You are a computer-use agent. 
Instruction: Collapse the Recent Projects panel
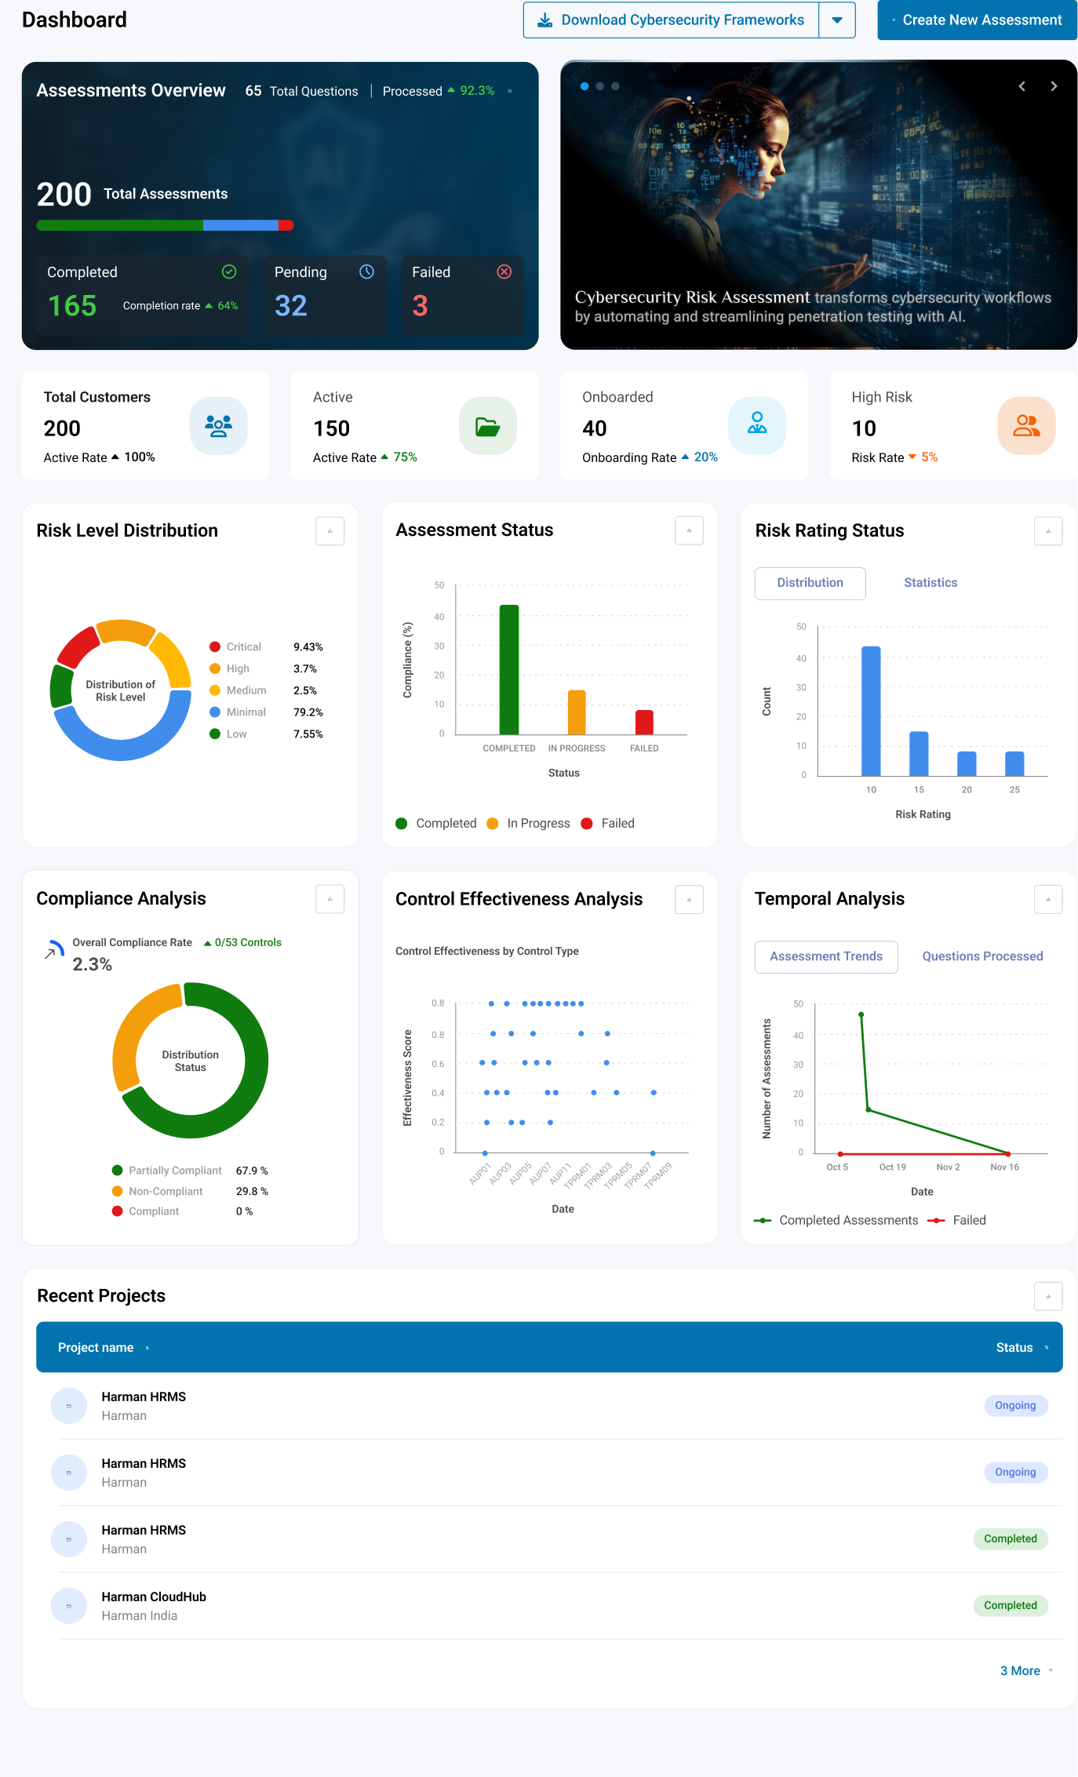coord(1048,1296)
